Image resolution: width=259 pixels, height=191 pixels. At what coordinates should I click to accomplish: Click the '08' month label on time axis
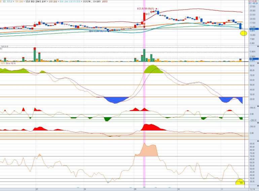click(85, 189)
